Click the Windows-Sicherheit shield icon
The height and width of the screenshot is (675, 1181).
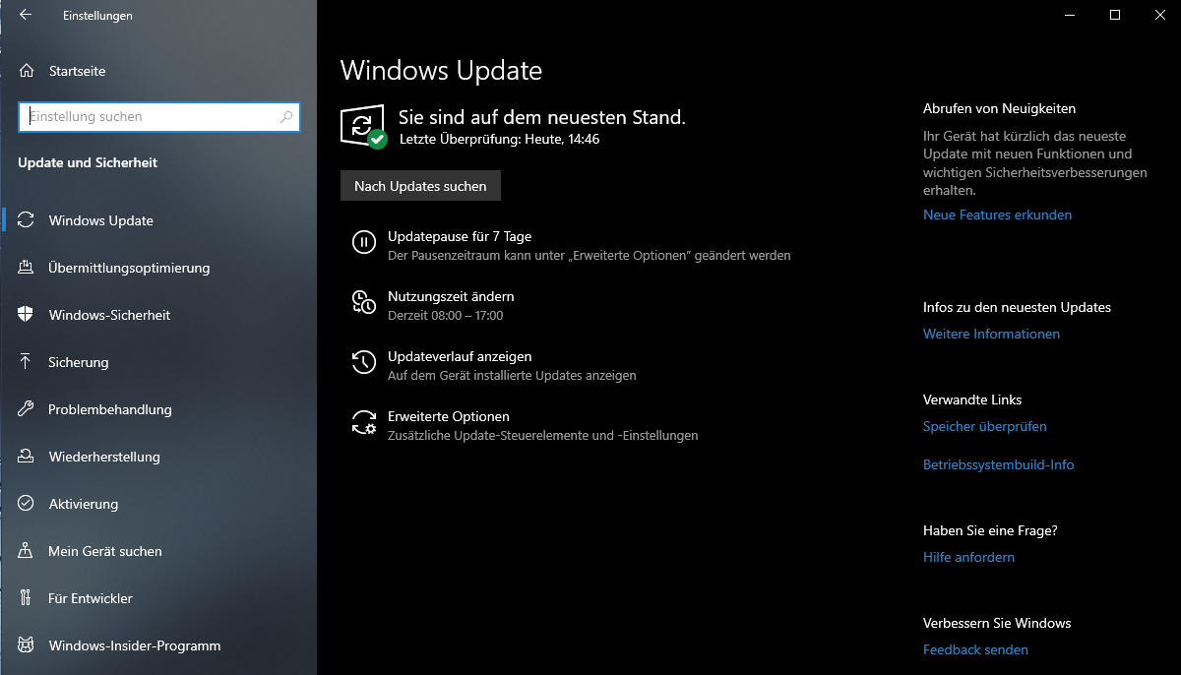tap(27, 315)
